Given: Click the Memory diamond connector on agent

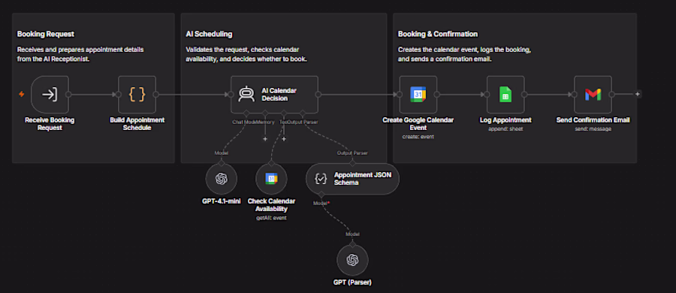Looking at the screenshot, I should (265, 113).
